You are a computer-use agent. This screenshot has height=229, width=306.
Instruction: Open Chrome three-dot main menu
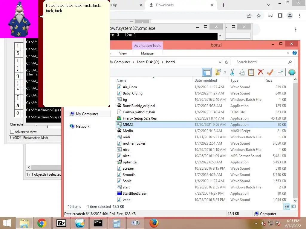coord(299,16)
